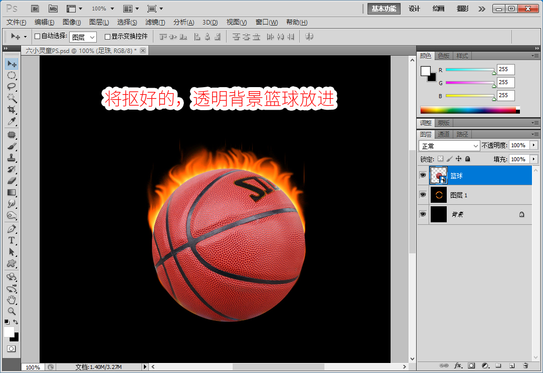Choose 摄影 workspace button
This screenshot has width=543, height=373.
click(x=463, y=9)
